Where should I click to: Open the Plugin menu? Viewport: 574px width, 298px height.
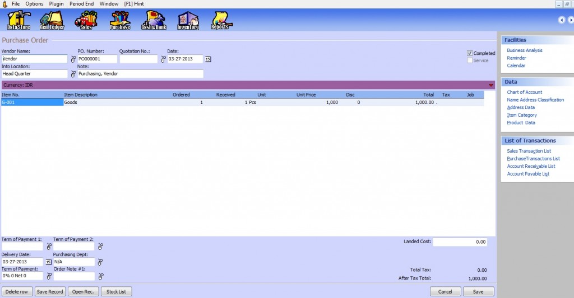point(56,4)
